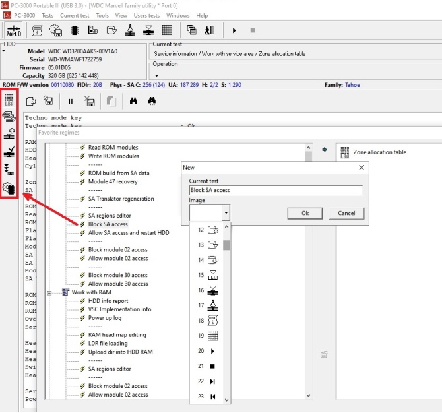Screen dimensions: 442x413
Task: Click the stacked disks sidebar icon
Action: (9, 117)
